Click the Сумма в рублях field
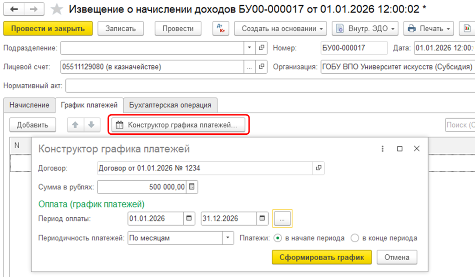Image resolution: width=475 pixels, height=277 pixels. [x=142, y=187]
